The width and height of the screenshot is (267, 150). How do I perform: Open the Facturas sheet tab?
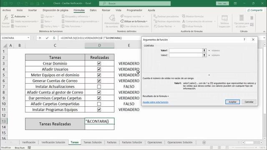pos(112,142)
